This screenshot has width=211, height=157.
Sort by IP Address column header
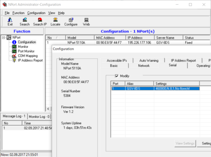coord(140,38)
